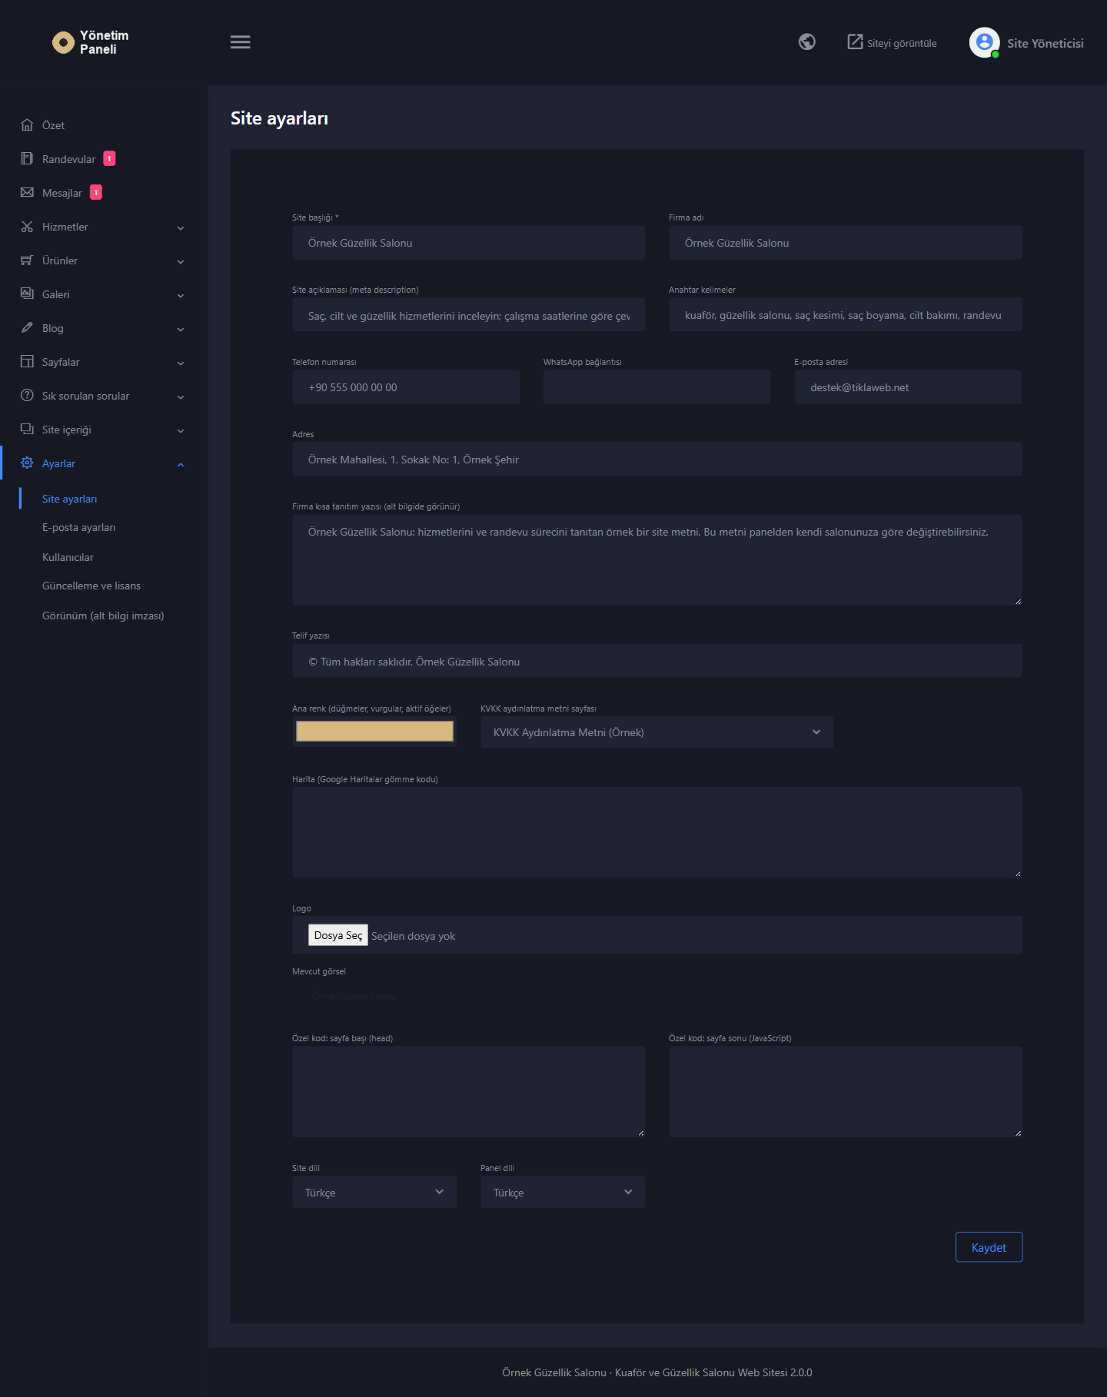Click the globe language icon

coord(806,41)
